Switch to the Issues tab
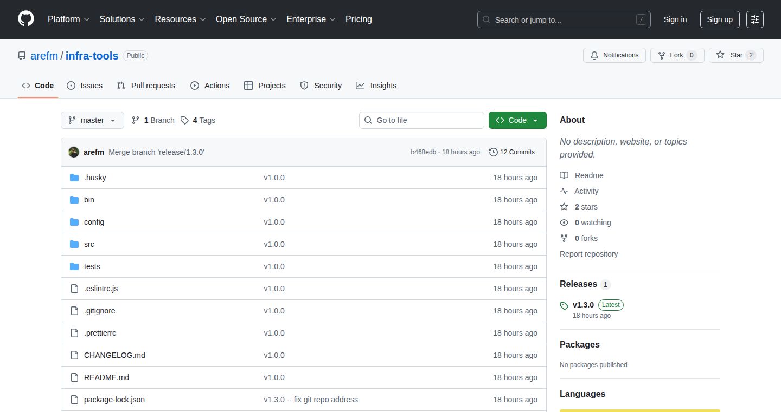This screenshot has height=412, width=781. point(85,86)
